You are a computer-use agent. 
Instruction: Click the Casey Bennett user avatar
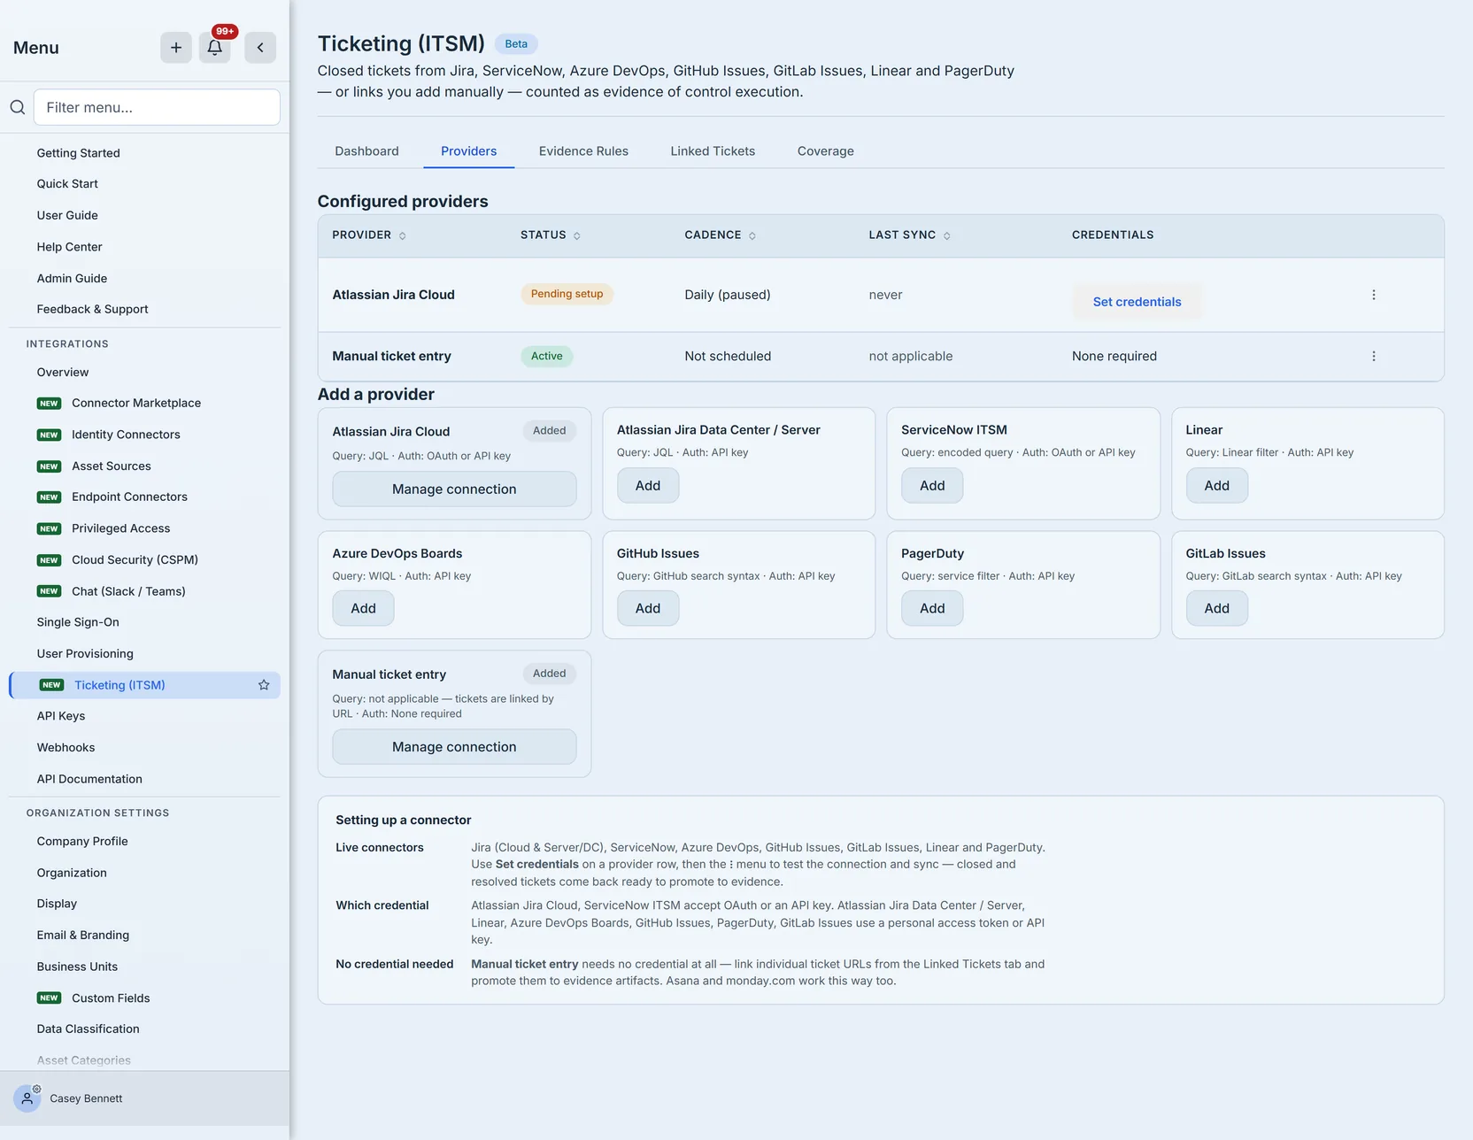pyautogui.click(x=27, y=1098)
